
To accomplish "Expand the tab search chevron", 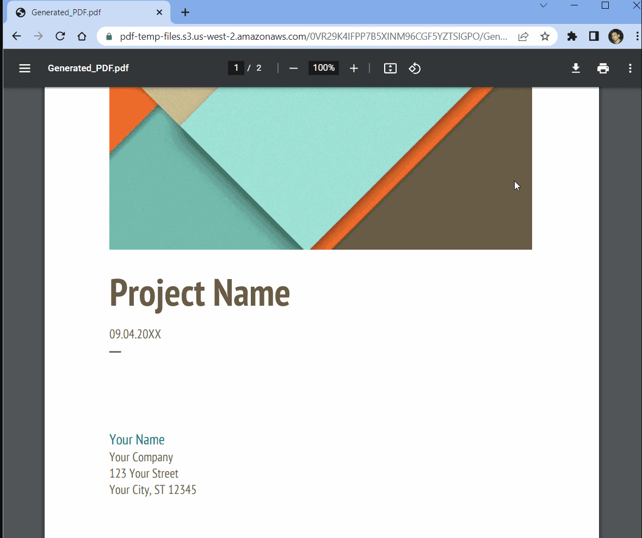I will pos(543,5).
